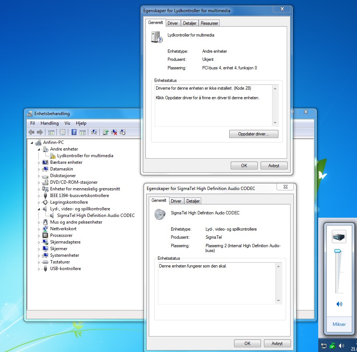This screenshot has height=352, width=357.
Task: Open Properties via the toolbar properties icon
Action: 63,132
